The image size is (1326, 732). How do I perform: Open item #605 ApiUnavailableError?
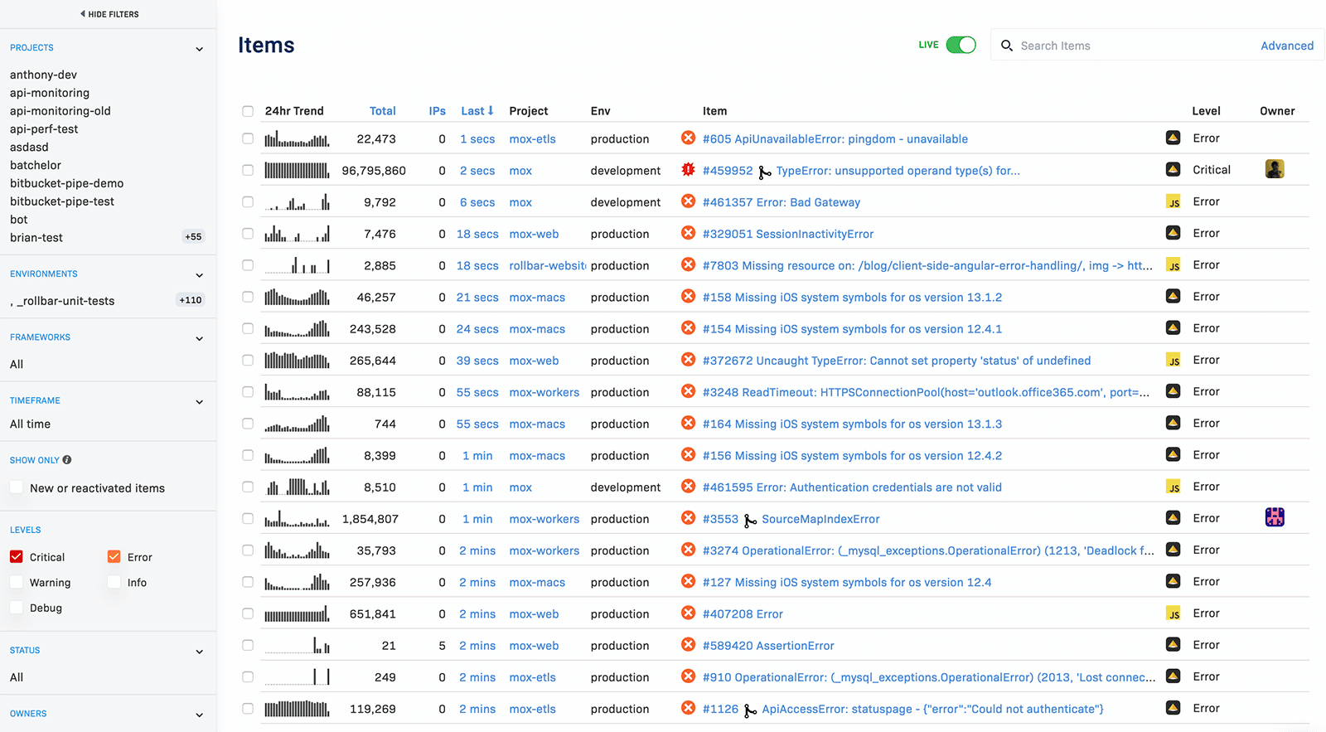[835, 138]
